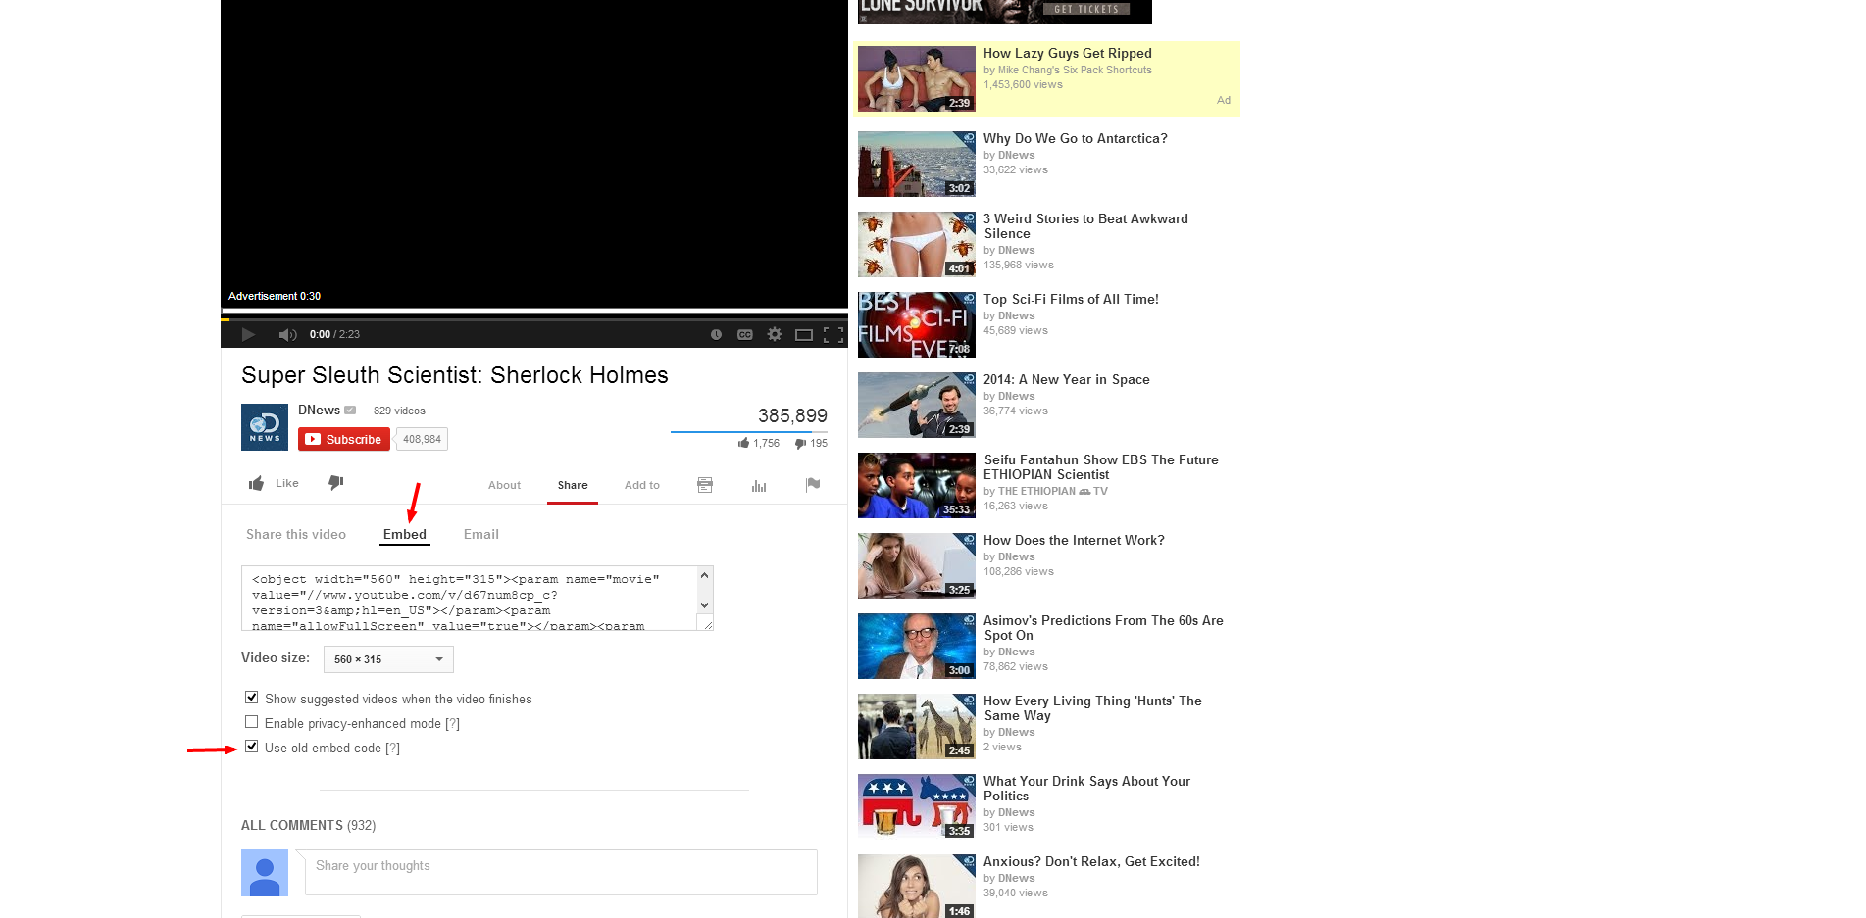This screenshot has width=1866, height=918.
Task: Play the video with the play button
Action: [248, 335]
